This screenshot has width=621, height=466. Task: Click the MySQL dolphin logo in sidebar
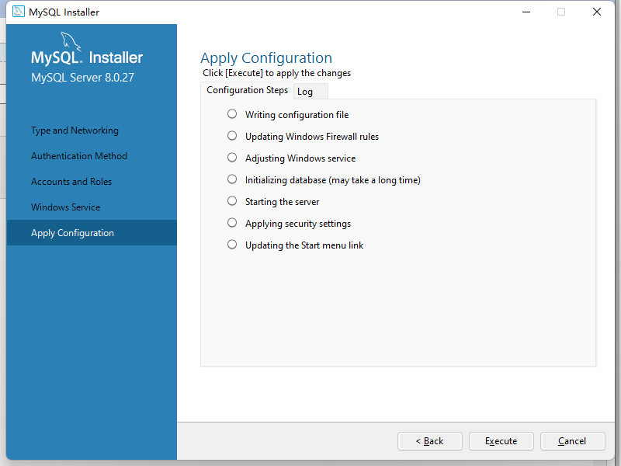[70, 43]
